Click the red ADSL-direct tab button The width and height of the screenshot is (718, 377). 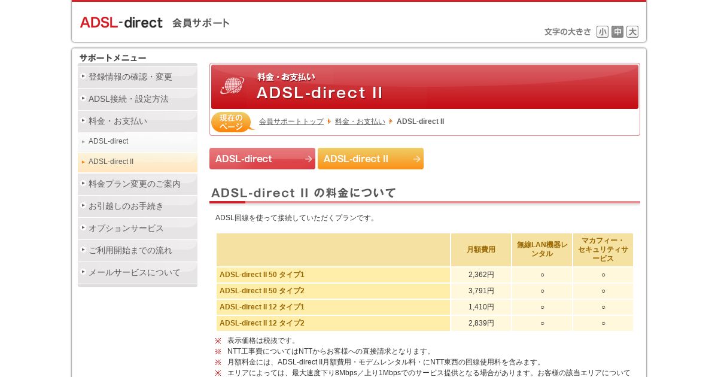point(262,159)
